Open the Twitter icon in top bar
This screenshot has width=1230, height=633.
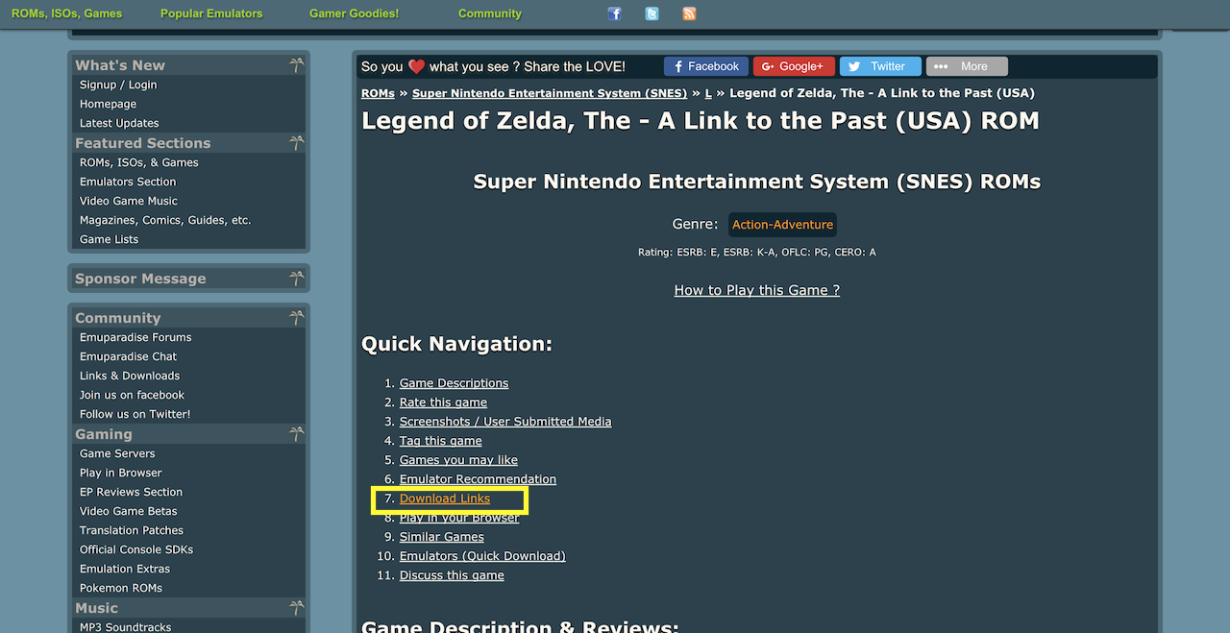tap(652, 13)
